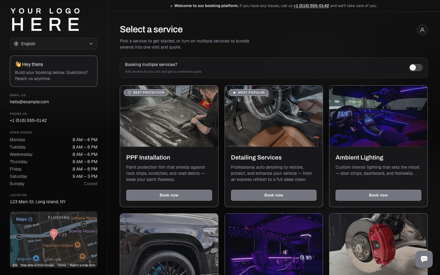440x275 pixels.
Task: Open the user account profile icon
Action: tap(422, 30)
